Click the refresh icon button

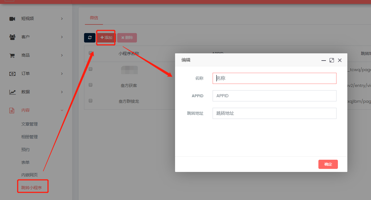[90, 38]
